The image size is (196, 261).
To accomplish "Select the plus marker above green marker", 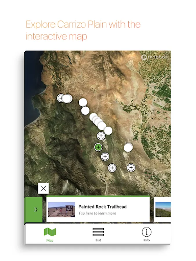I will 101,136.
